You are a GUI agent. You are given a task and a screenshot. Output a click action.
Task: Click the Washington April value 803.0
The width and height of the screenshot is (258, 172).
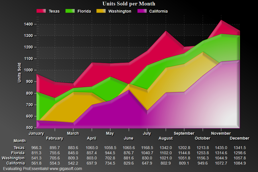coord(92,158)
